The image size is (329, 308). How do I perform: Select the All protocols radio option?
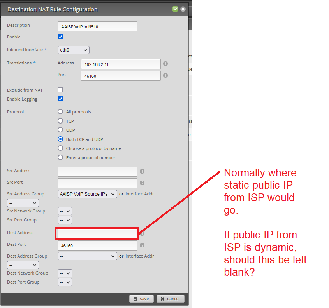coord(60,112)
